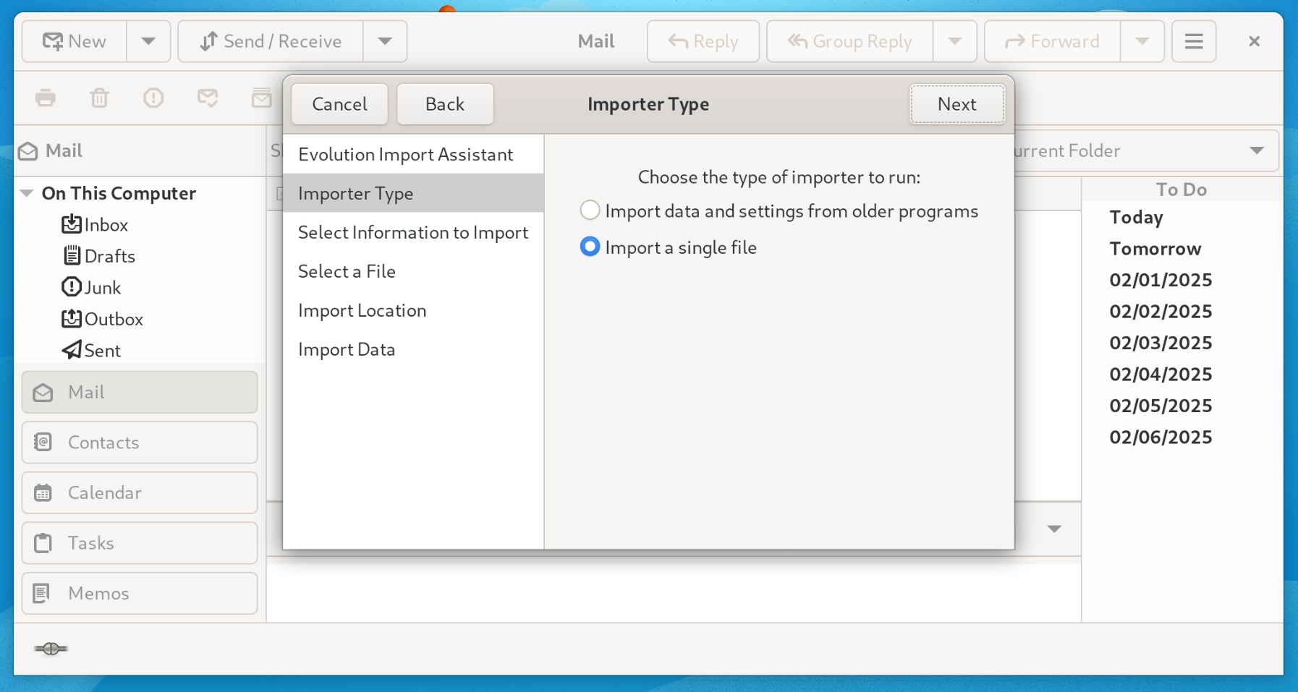
Task: Click the Group Reply button
Action: click(850, 41)
